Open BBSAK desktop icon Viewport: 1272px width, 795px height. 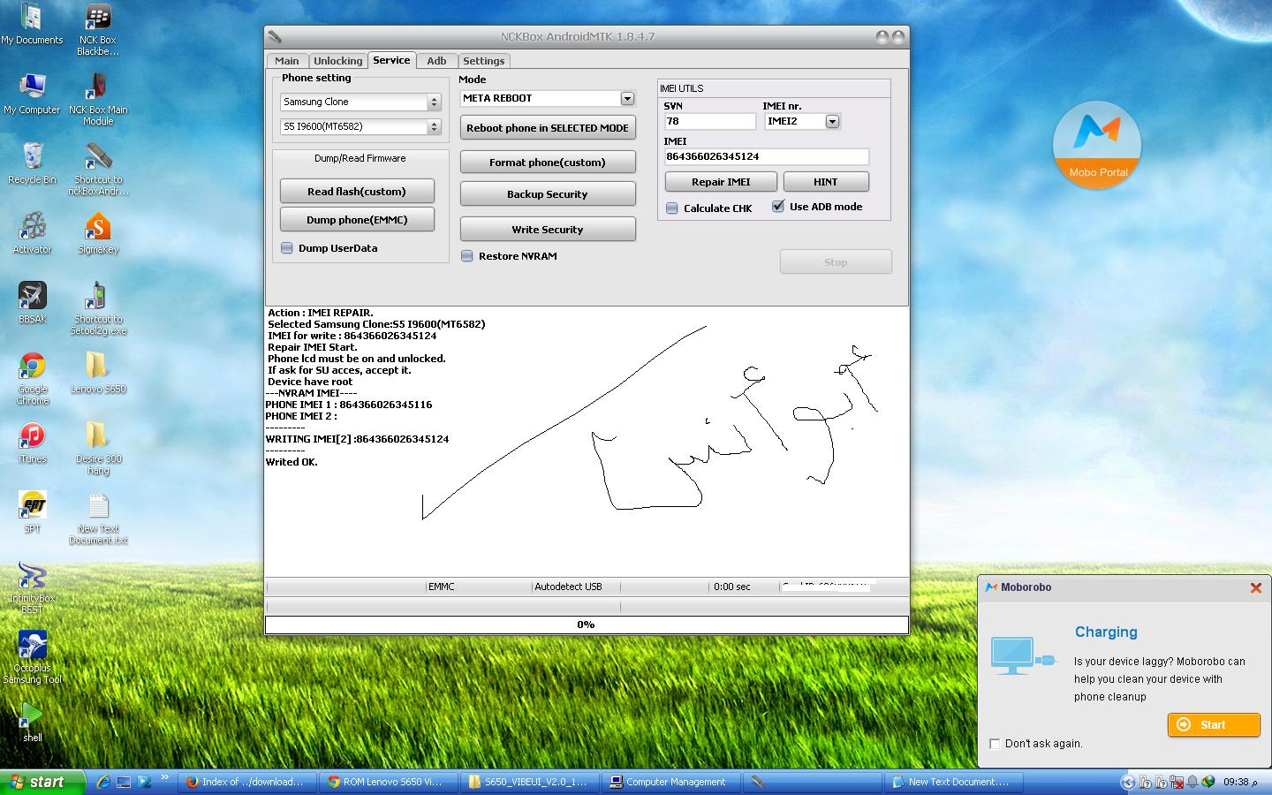point(32,303)
